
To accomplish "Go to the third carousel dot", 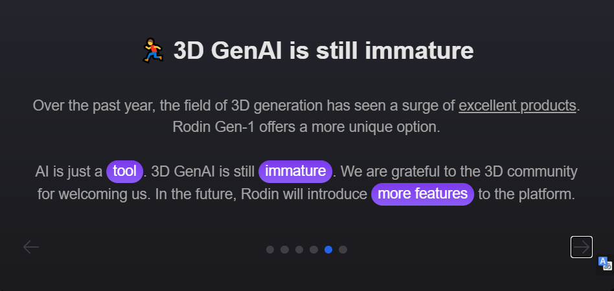I will (299, 250).
